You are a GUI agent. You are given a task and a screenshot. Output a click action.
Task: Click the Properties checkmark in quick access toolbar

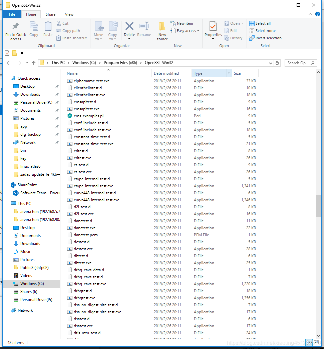pyautogui.click(x=7, y=53)
